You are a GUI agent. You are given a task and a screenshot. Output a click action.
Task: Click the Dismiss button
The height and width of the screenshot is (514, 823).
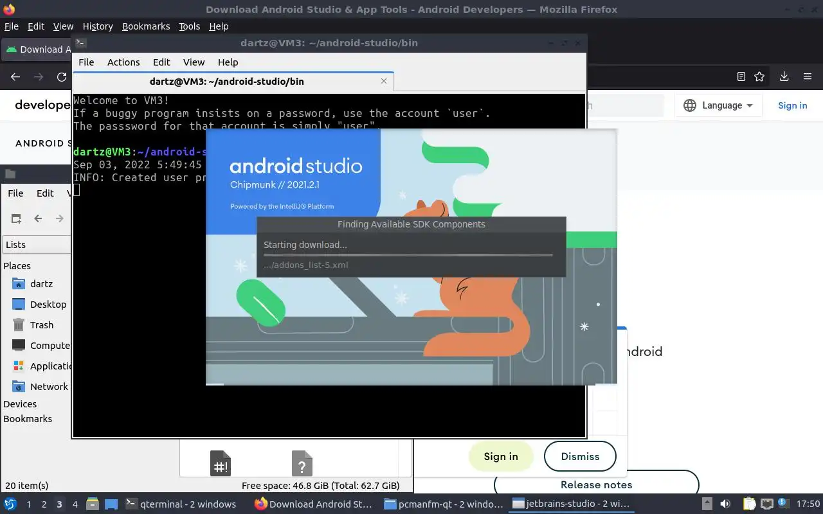[580, 456]
